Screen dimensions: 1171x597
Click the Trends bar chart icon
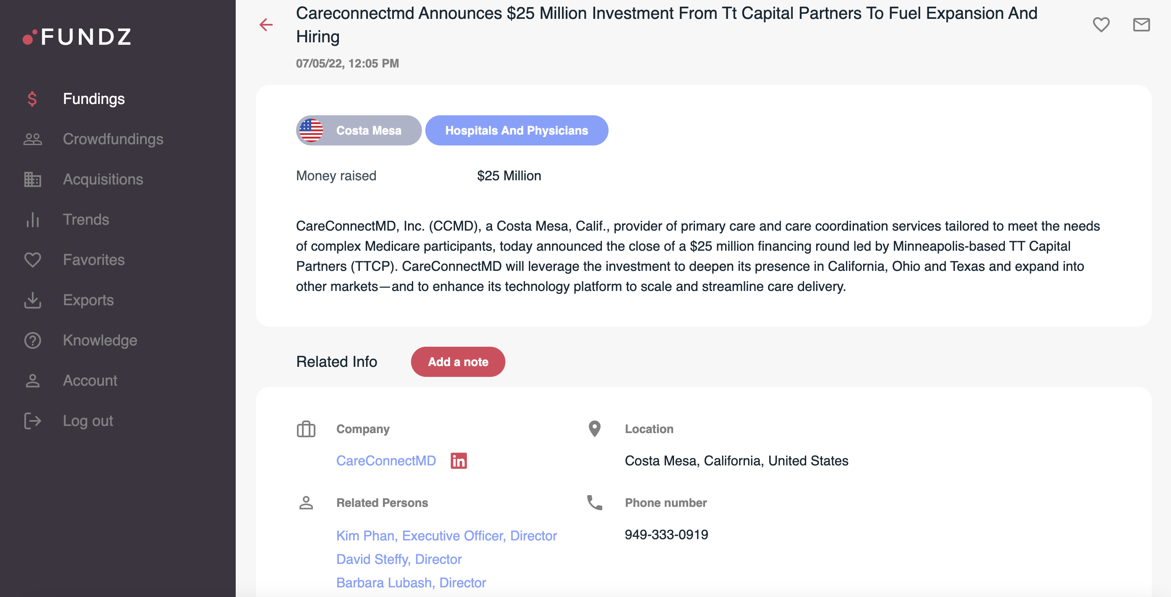(32, 219)
